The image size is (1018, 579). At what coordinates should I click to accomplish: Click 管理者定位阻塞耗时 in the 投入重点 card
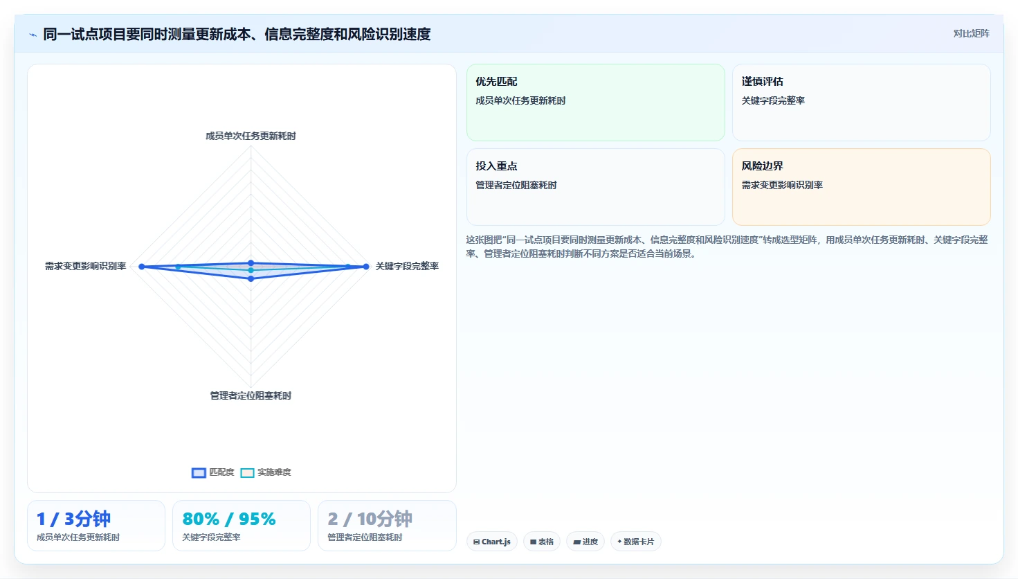click(516, 185)
